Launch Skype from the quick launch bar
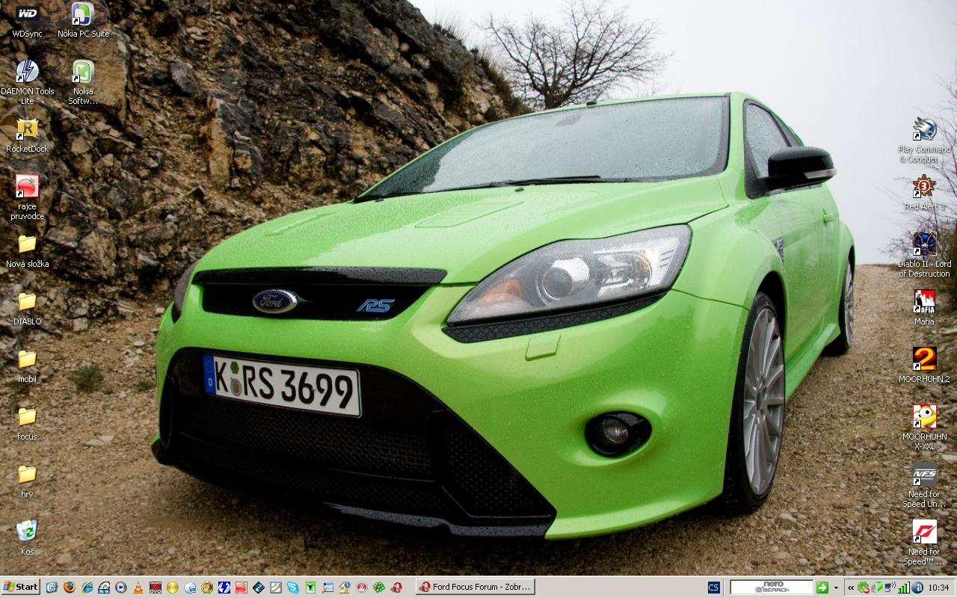957x598 pixels. [292, 588]
